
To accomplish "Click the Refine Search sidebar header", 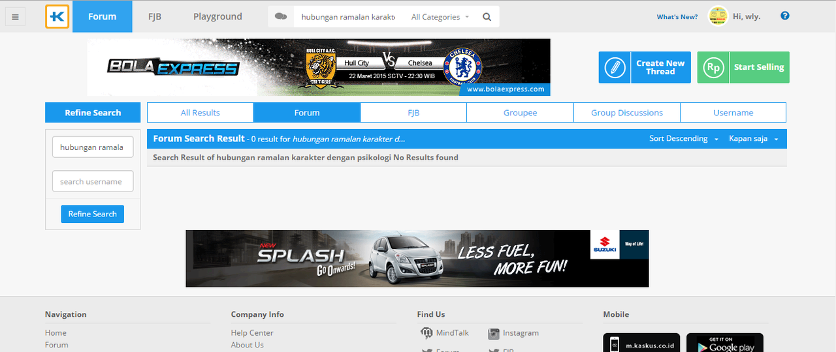I will click(93, 113).
